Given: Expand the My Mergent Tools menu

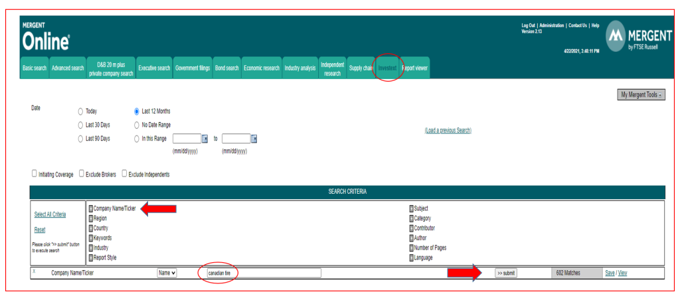Looking at the screenshot, I should point(641,95).
